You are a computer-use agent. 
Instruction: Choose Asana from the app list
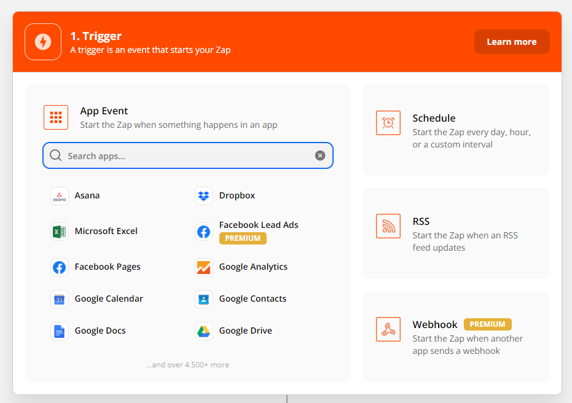87,195
